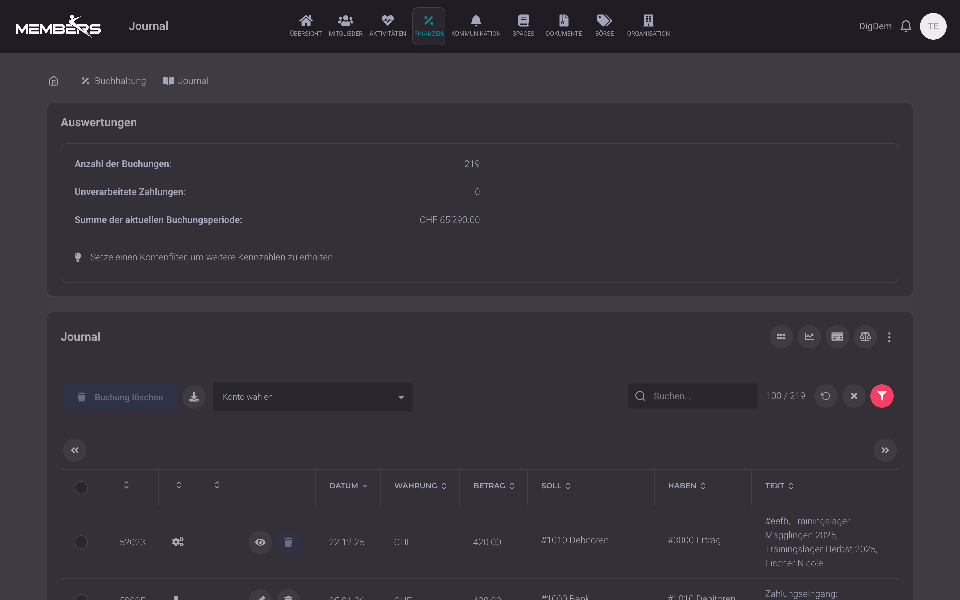Sort by the Text column

[779, 486]
